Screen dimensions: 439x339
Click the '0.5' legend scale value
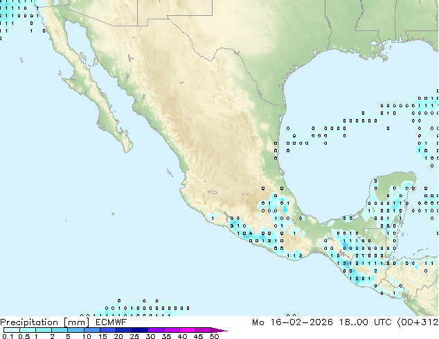(24, 336)
